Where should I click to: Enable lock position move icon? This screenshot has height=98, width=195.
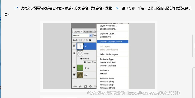coord(87,40)
